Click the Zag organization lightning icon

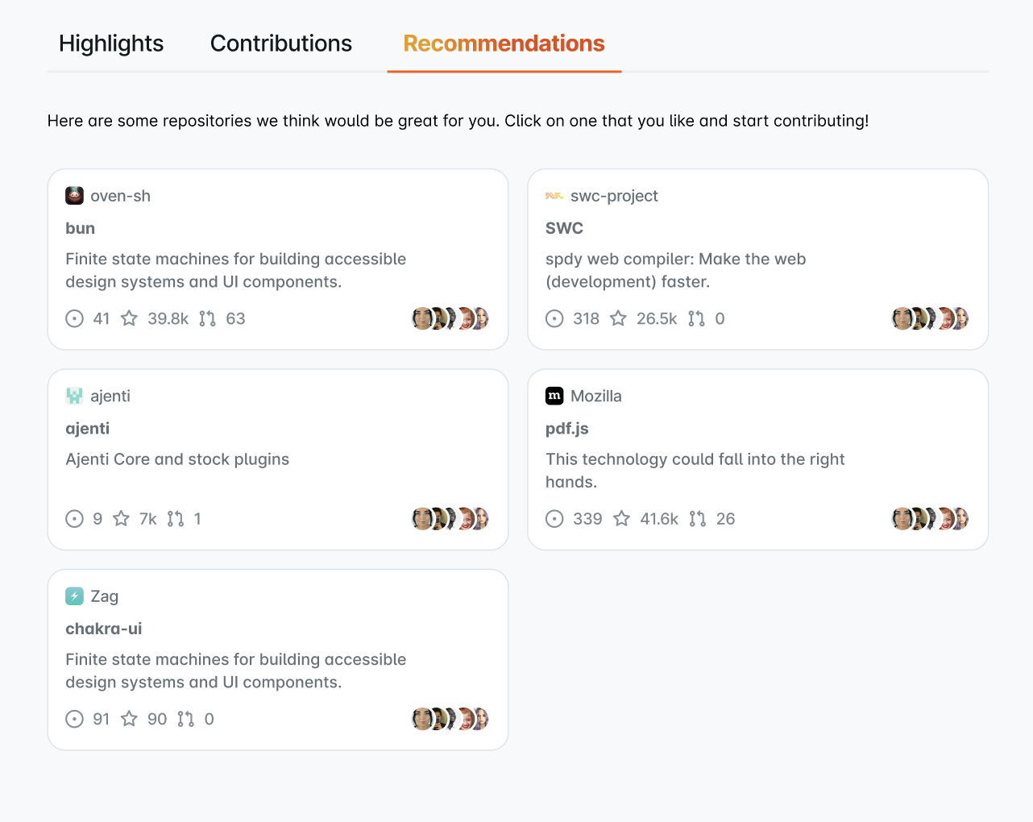click(74, 596)
